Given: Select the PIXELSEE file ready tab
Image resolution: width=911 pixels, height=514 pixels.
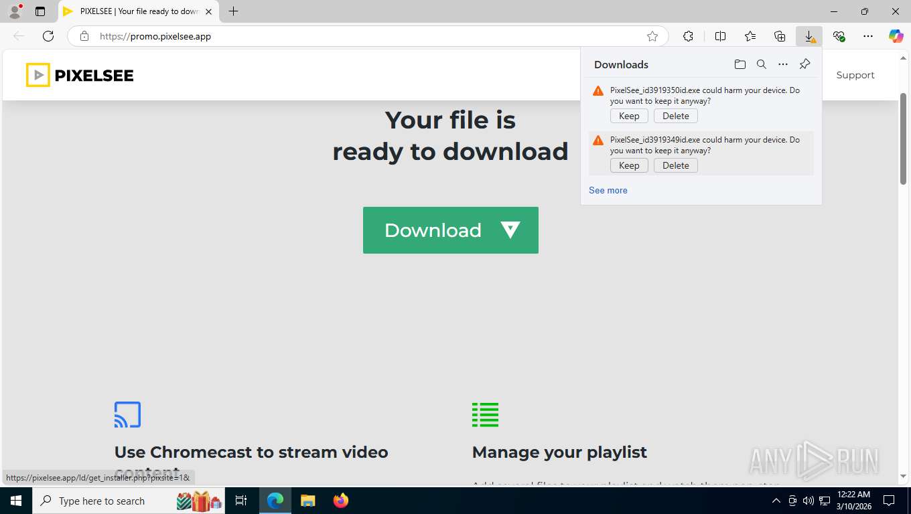Looking at the screenshot, I should tap(139, 11).
